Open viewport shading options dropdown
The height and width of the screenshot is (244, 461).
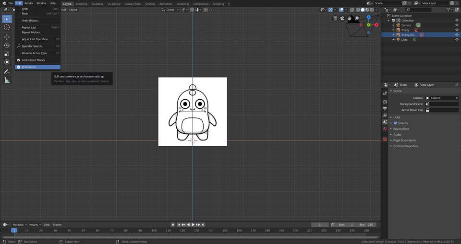(x=376, y=10)
